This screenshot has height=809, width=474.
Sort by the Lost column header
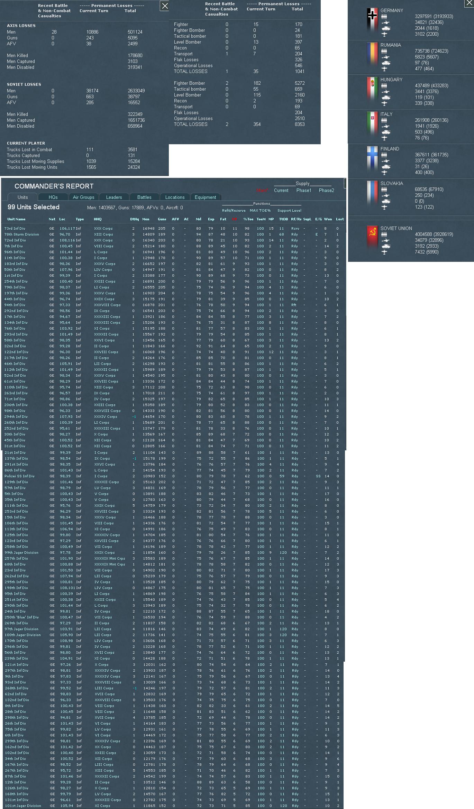340,219
